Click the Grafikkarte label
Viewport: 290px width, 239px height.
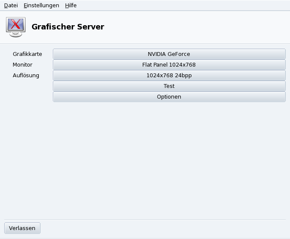pyautogui.click(x=27, y=54)
